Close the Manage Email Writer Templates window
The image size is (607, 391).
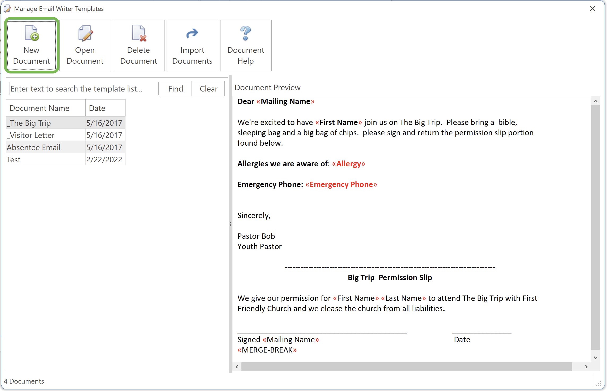[x=592, y=8]
